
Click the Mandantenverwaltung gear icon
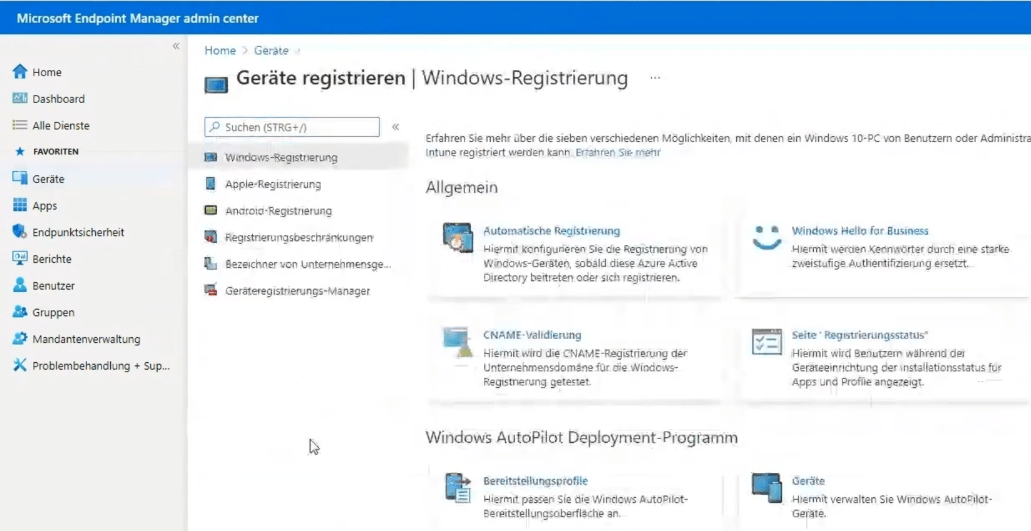pyautogui.click(x=20, y=338)
